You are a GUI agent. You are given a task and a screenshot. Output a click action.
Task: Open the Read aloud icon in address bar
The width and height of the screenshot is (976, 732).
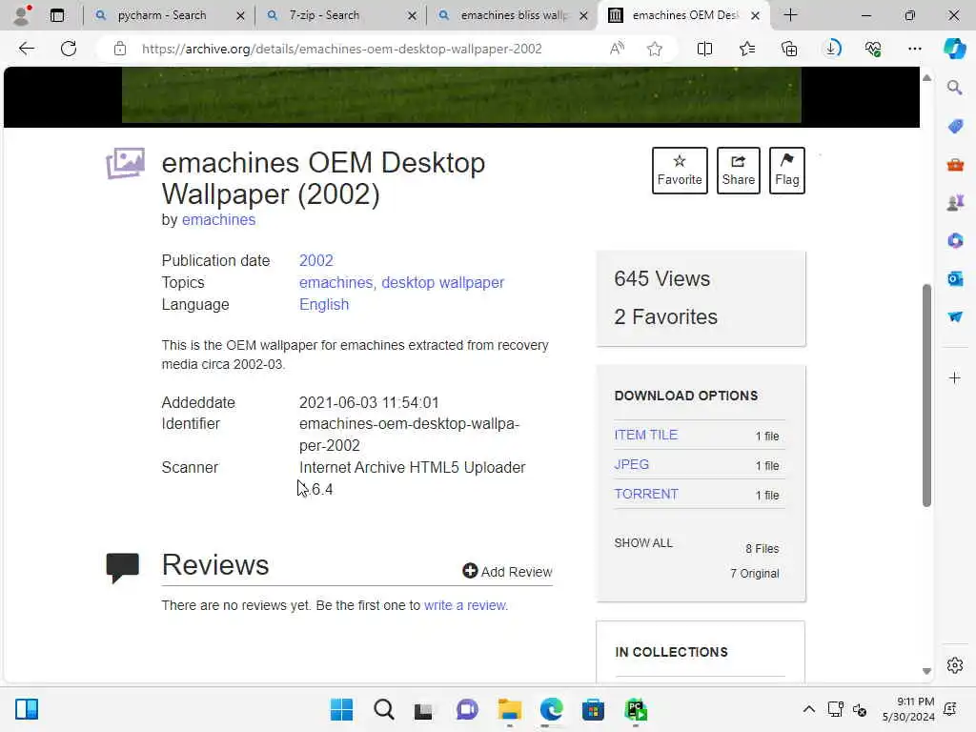(x=617, y=49)
